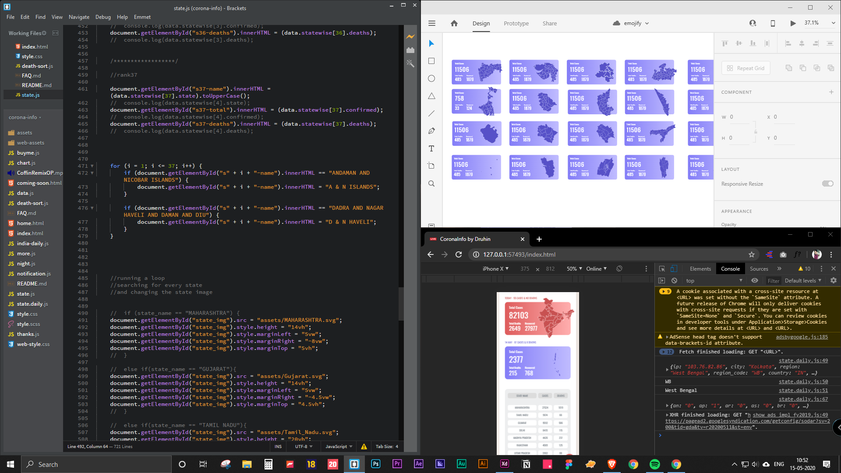Select the Rectangle tool in Adobe XD
The height and width of the screenshot is (473, 841).
[x=431, y=61]
